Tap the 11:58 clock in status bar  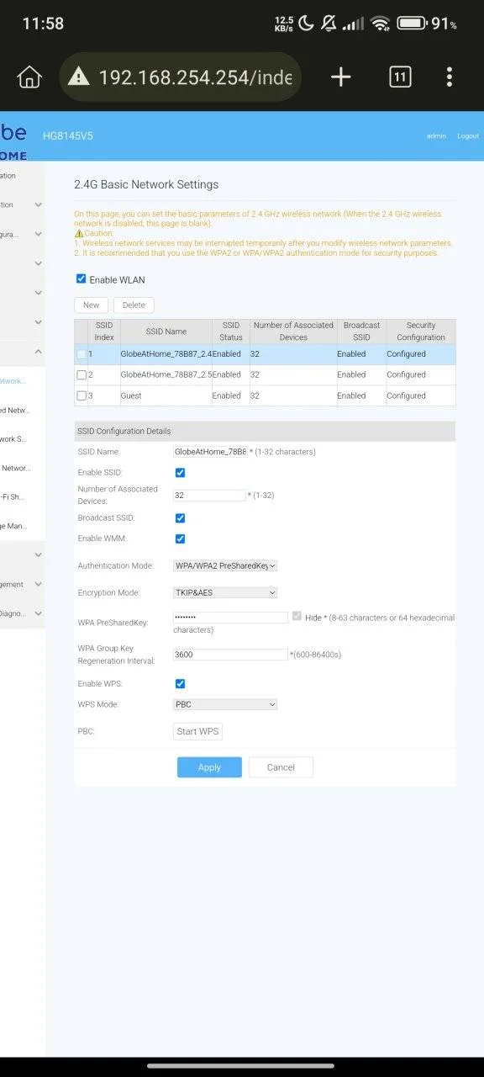coord(43,24)
